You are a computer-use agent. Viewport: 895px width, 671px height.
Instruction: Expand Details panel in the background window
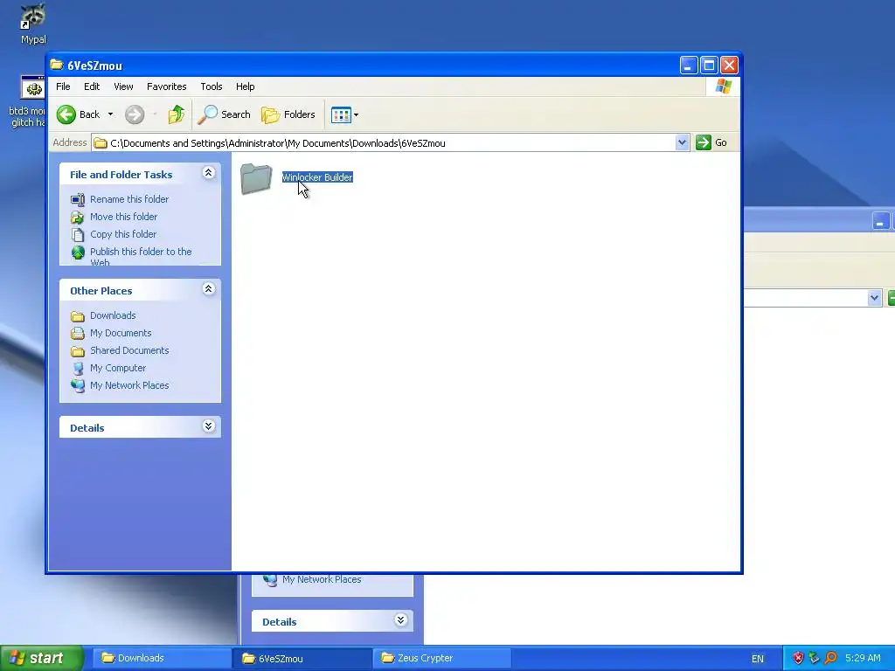pyautogui.click(x=400, y=620)
